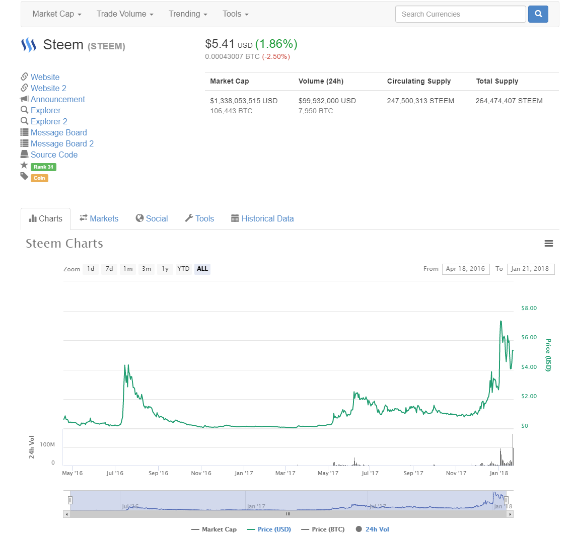Image resolution: width=573 pixels, height=534 pixels.
Task: Open the Explorer link
Action: (46, 110)
